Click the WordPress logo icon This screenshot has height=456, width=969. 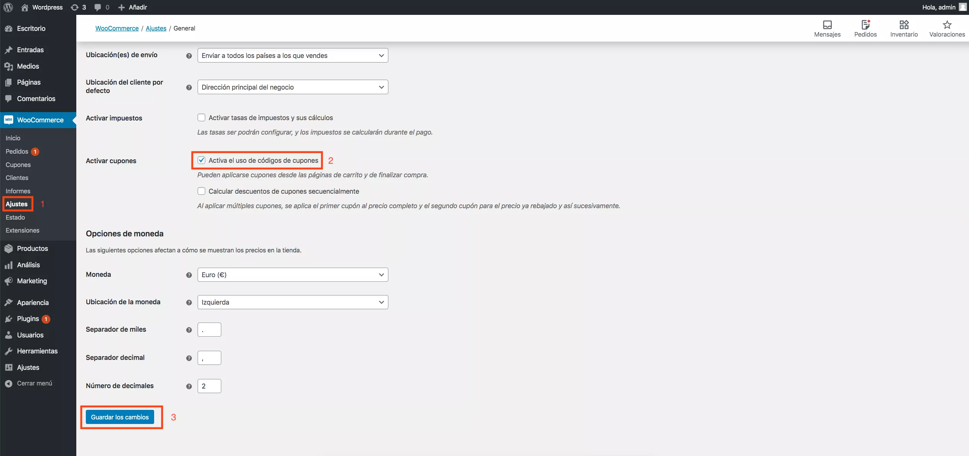[x=8, y=7]
